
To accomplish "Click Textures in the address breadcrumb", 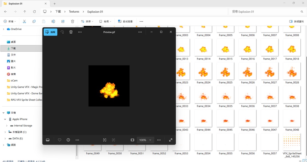I will (74, 12).
